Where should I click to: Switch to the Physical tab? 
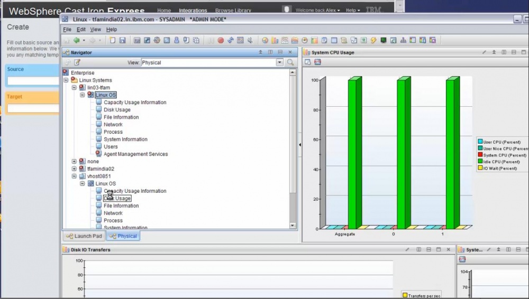[x=123, y=236]
